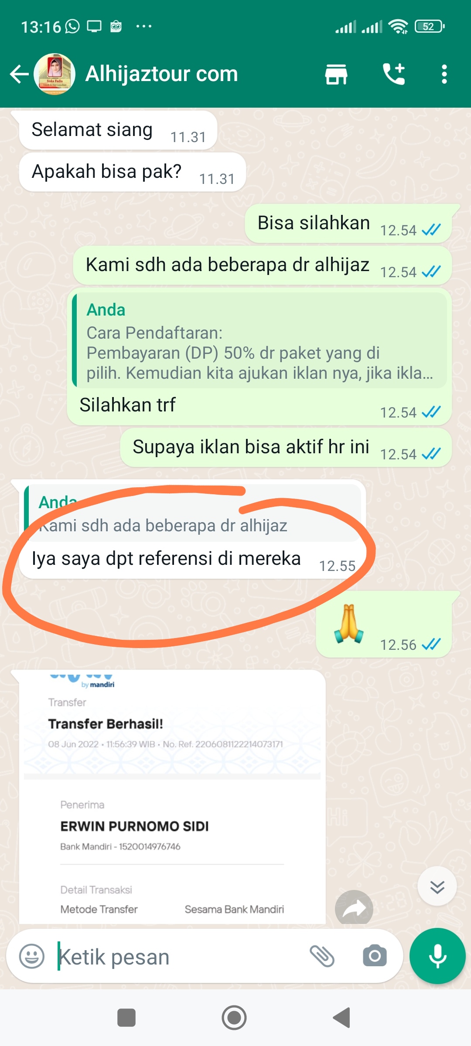Tap the microphone voice message button

pyautogui.click(x=437, y=956)
